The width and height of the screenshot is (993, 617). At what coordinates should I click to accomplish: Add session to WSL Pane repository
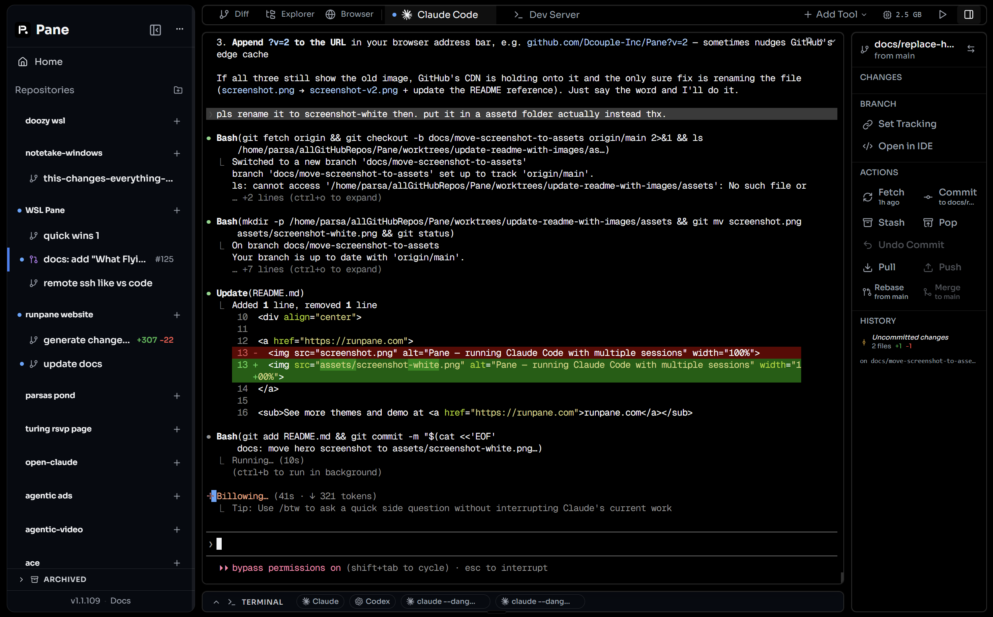[177, 211]
